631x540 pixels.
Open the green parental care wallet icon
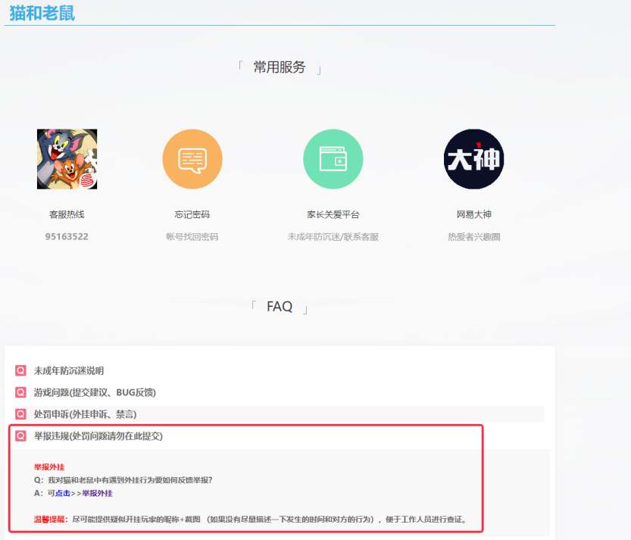[333, 159]
